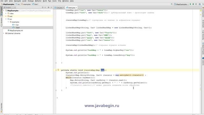Image resolution: width=204 pixels, height=115 pixels.
Task: Click the out folder icon in the tree
Action: (9, 16)
